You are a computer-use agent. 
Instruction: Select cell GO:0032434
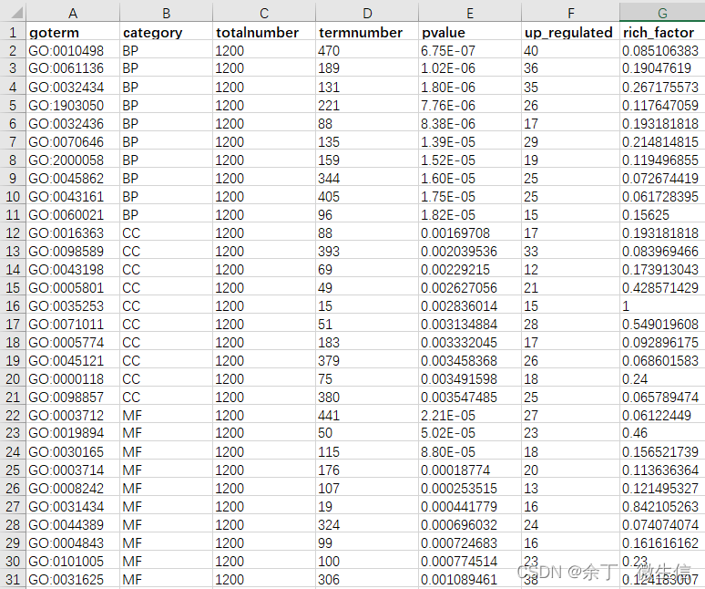tap(73, 87)
